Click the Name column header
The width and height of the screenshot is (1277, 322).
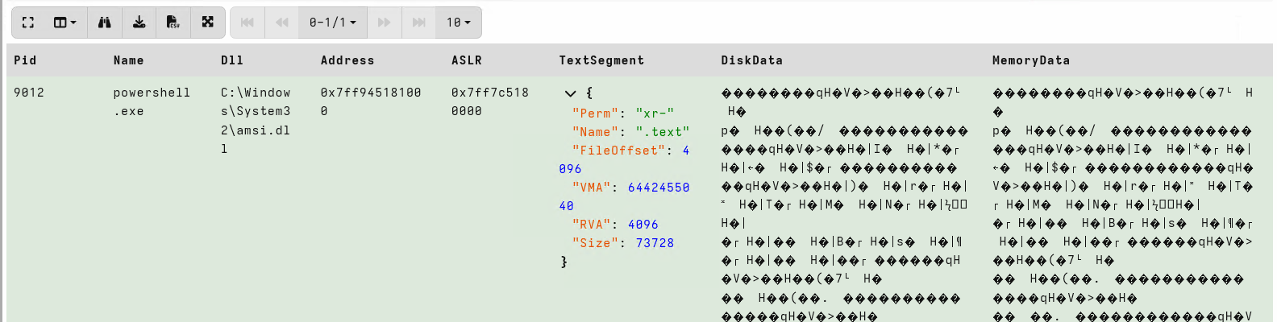pyautogui.click(x=128, y=60)
